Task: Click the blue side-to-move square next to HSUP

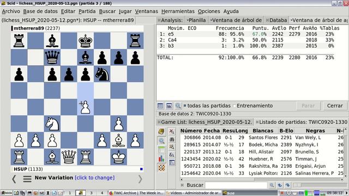Action: [141, 169]
